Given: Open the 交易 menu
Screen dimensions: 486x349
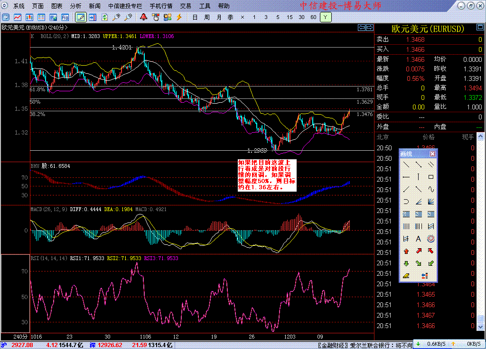Looking at the screenshot, I should coord(186,6).
